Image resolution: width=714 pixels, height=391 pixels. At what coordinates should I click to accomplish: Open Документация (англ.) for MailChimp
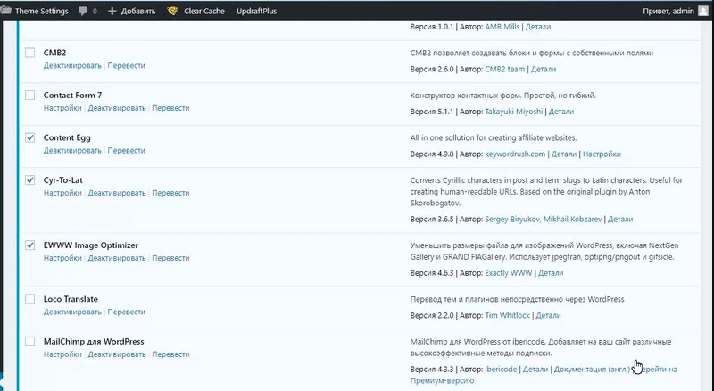click(x=592, y=369)
